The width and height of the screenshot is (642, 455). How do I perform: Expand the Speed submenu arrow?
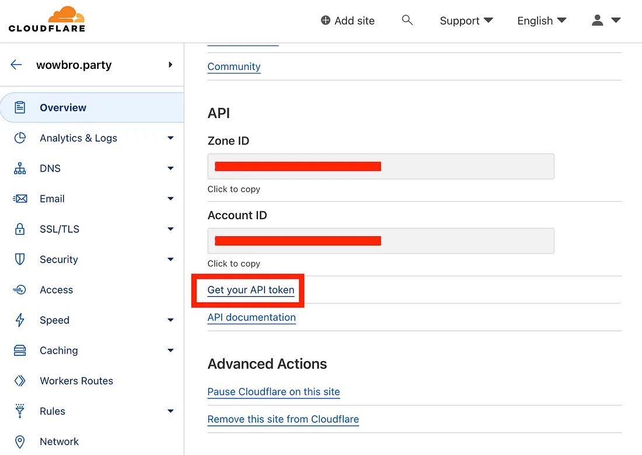point(171,320)
